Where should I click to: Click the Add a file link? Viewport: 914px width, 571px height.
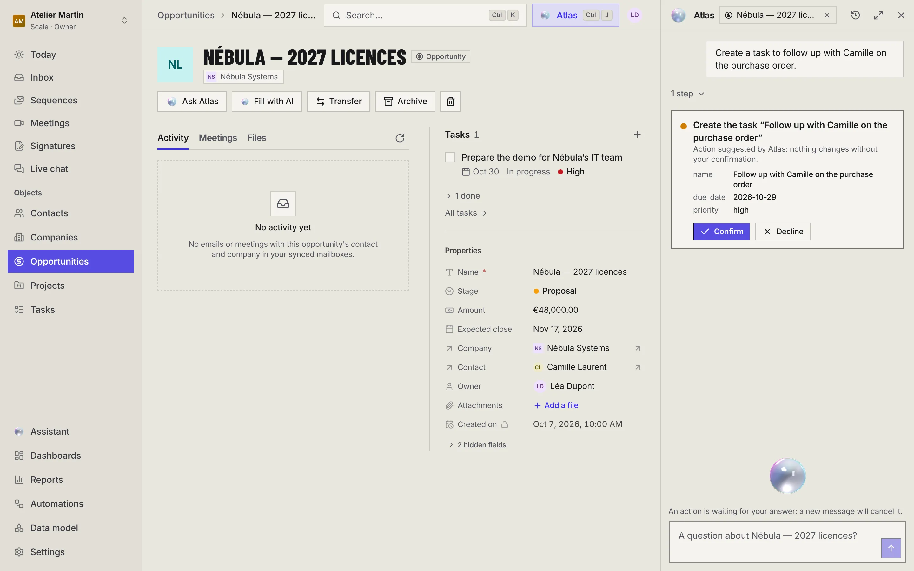(x=556, y=405)
